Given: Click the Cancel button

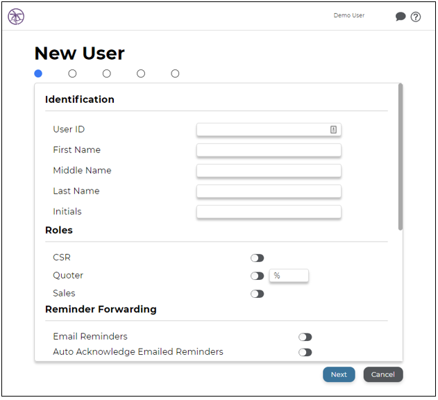Looking at the screenshot, I should [383, 374].
